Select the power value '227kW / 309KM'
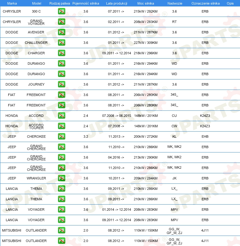 pos(146,43)
